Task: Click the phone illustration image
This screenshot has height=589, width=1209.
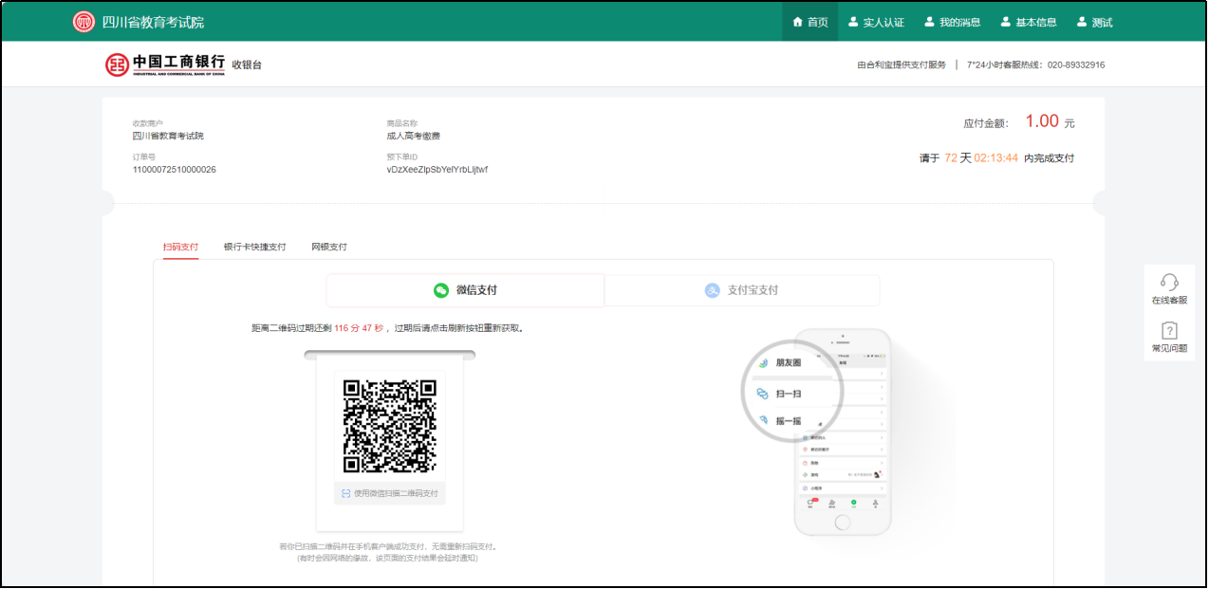Action: coord(842,432)
